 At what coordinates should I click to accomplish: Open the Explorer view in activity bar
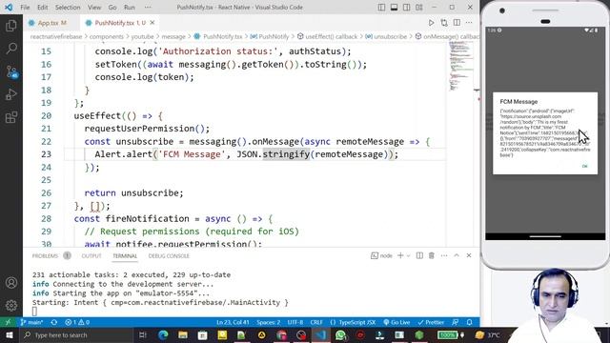11,26
